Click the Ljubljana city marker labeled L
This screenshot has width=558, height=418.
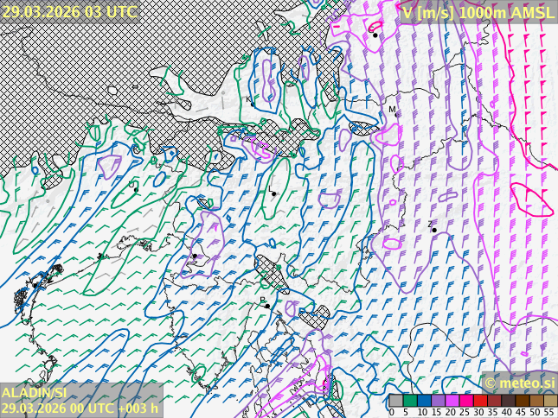[x=273, y=193]
